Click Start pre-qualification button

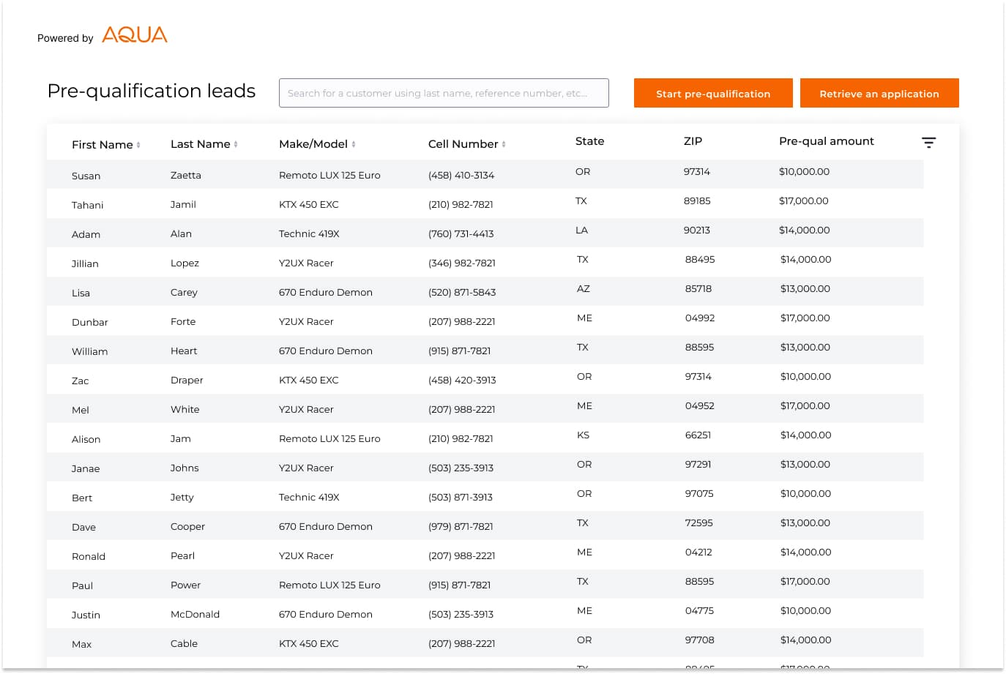click(x=713, y=93)
